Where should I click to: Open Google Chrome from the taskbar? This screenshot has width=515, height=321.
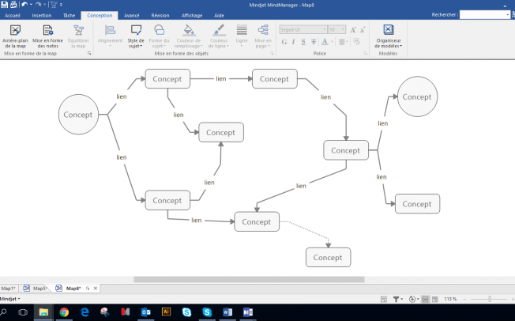point(64,312)
